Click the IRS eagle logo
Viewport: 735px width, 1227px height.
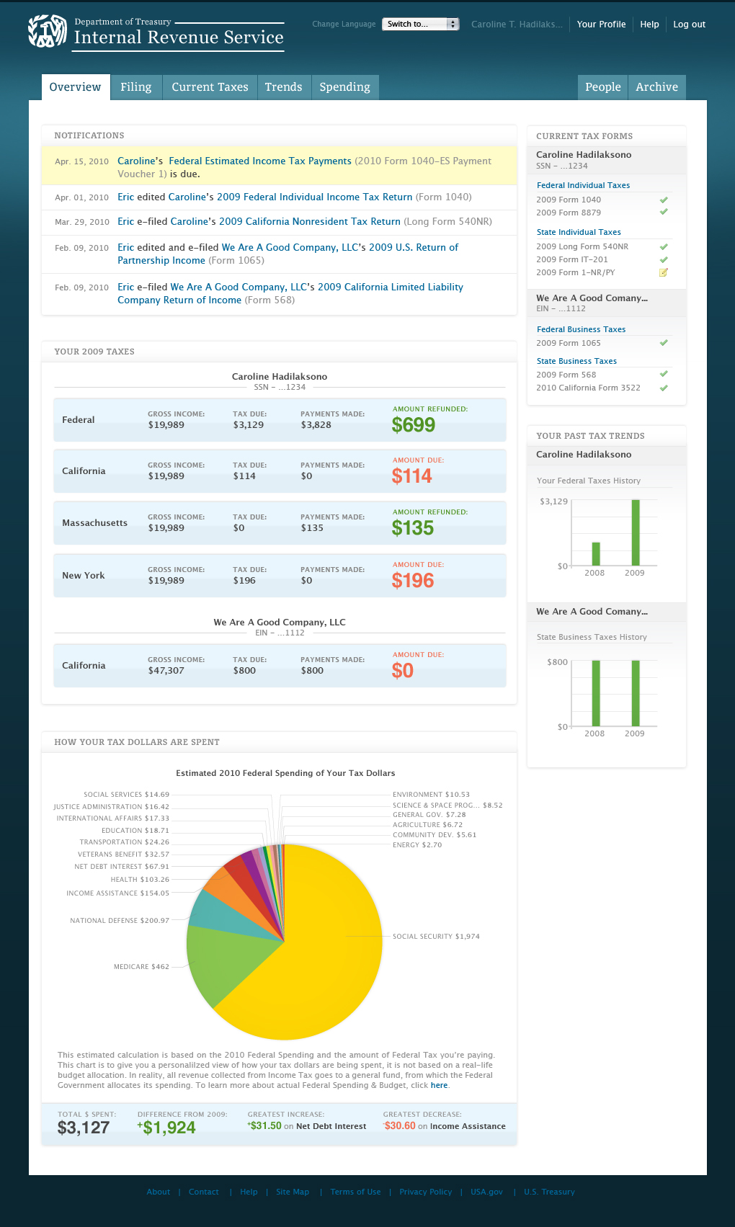(x=47, y=31)
